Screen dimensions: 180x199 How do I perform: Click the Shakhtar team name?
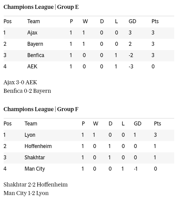(x=35, y=157)
